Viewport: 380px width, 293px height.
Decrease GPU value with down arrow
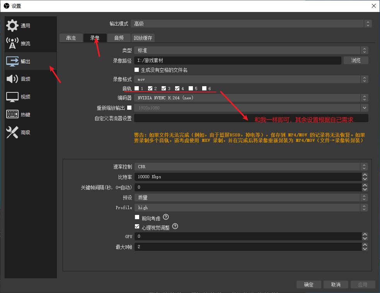click(365, 238)
